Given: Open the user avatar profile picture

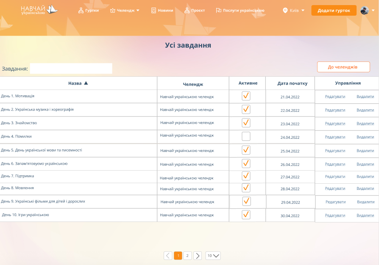Looking at the screenshot, I should click(x=365, y=11).
